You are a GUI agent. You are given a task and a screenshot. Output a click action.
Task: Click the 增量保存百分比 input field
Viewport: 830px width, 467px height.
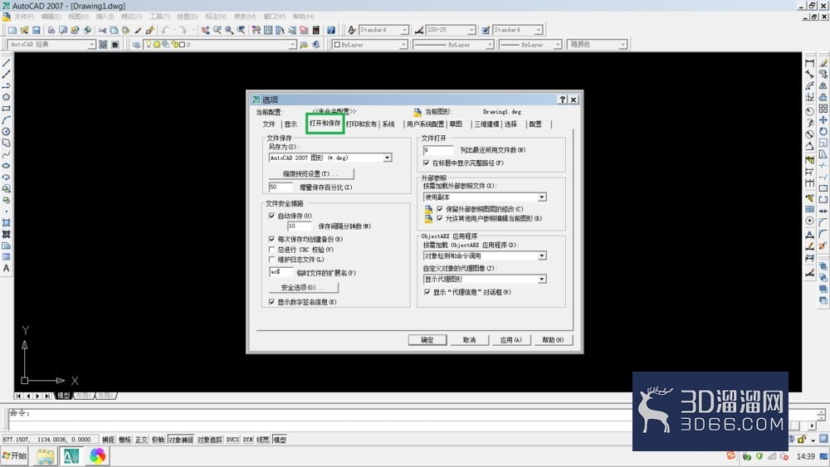point(281,187)
